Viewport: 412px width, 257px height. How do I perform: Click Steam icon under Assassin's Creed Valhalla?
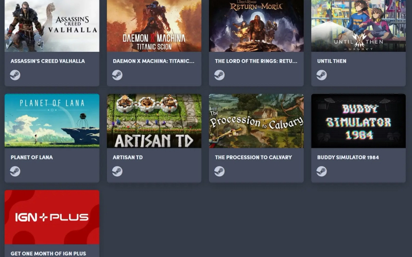(15, 75)
